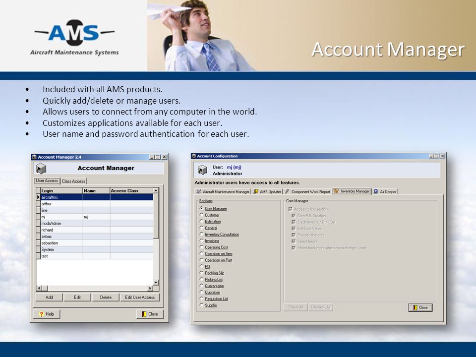Select the General section radio button
Screen dimensions: 476x357
201,228
